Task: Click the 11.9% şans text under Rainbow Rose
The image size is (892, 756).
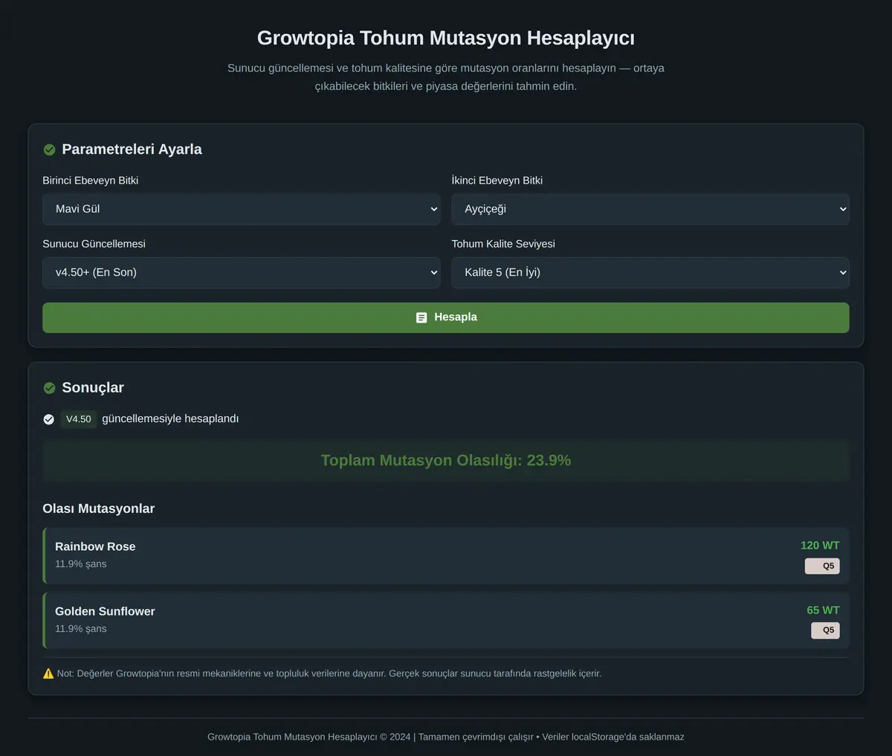Action: coord(80,564)
